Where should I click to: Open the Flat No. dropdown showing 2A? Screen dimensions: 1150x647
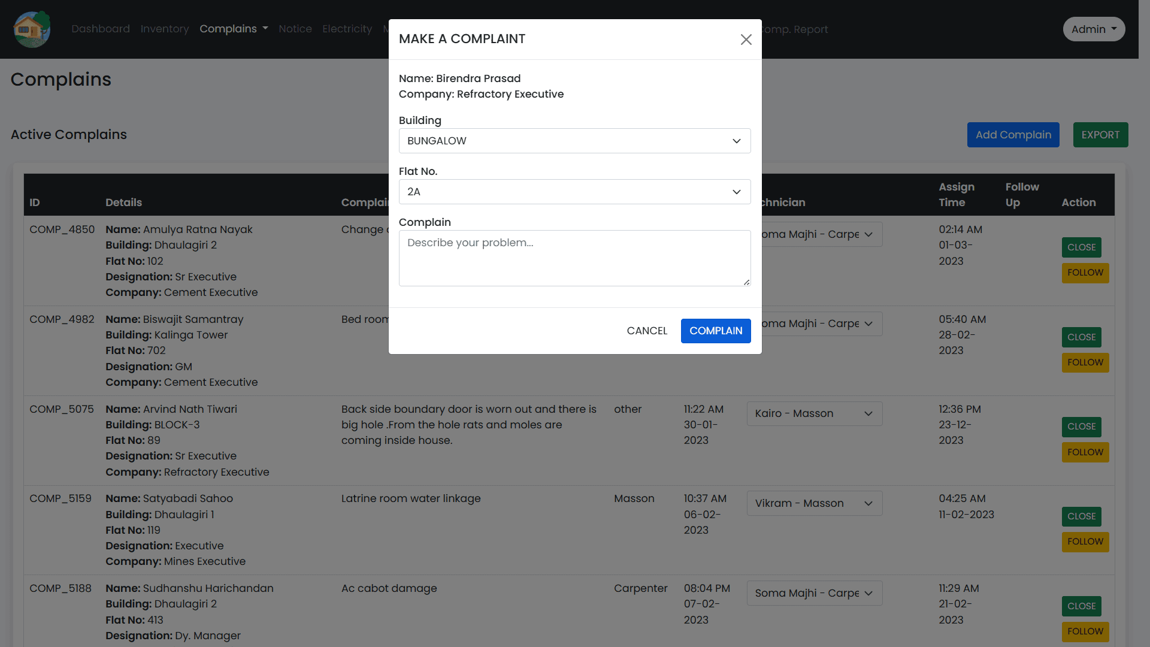574,192
